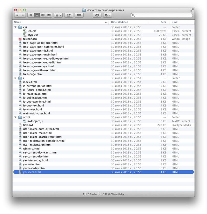This screenshot has width=207, height=214.
Task: Click the window title folder proxy icon
Action: coord(84,10)
